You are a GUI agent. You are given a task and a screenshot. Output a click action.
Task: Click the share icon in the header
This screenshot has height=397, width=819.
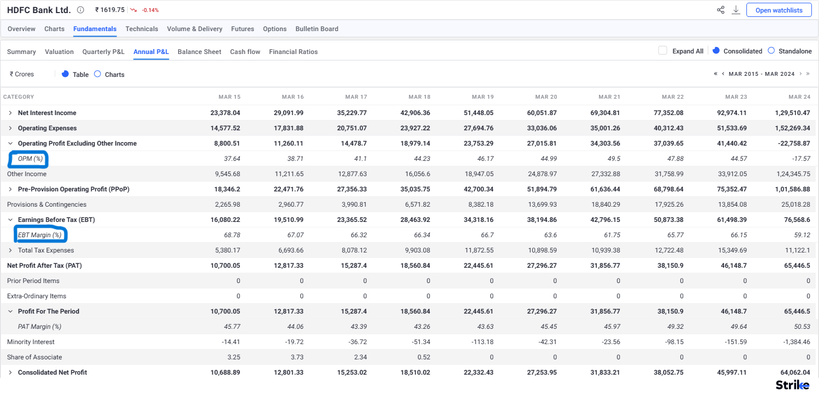tap(721, 10)
